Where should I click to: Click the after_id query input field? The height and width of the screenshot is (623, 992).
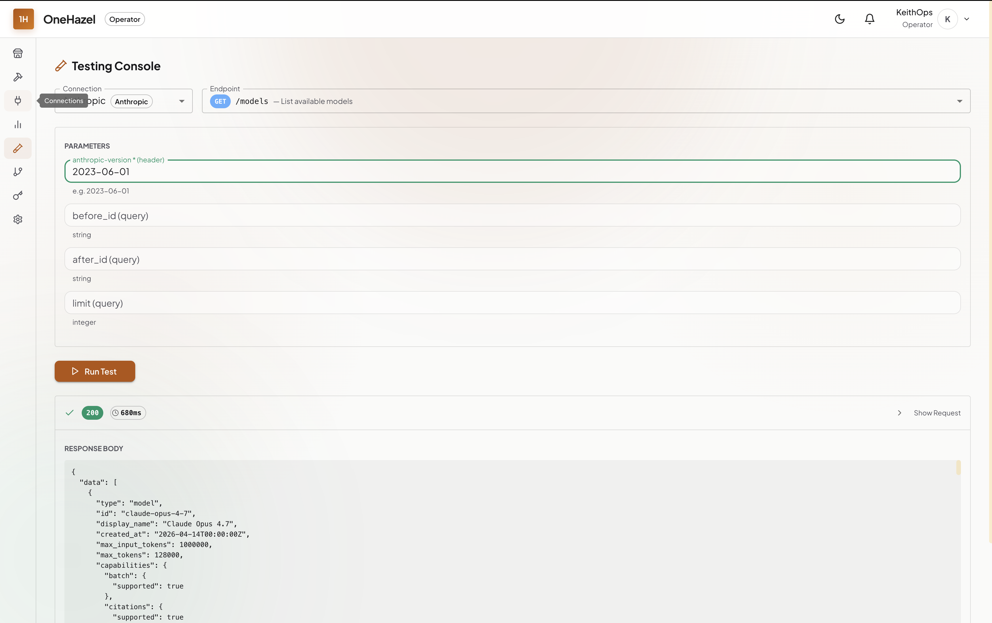(x=512, y=259)
